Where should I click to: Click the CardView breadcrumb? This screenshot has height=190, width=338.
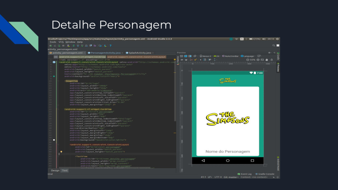click(x=82, y=57)
